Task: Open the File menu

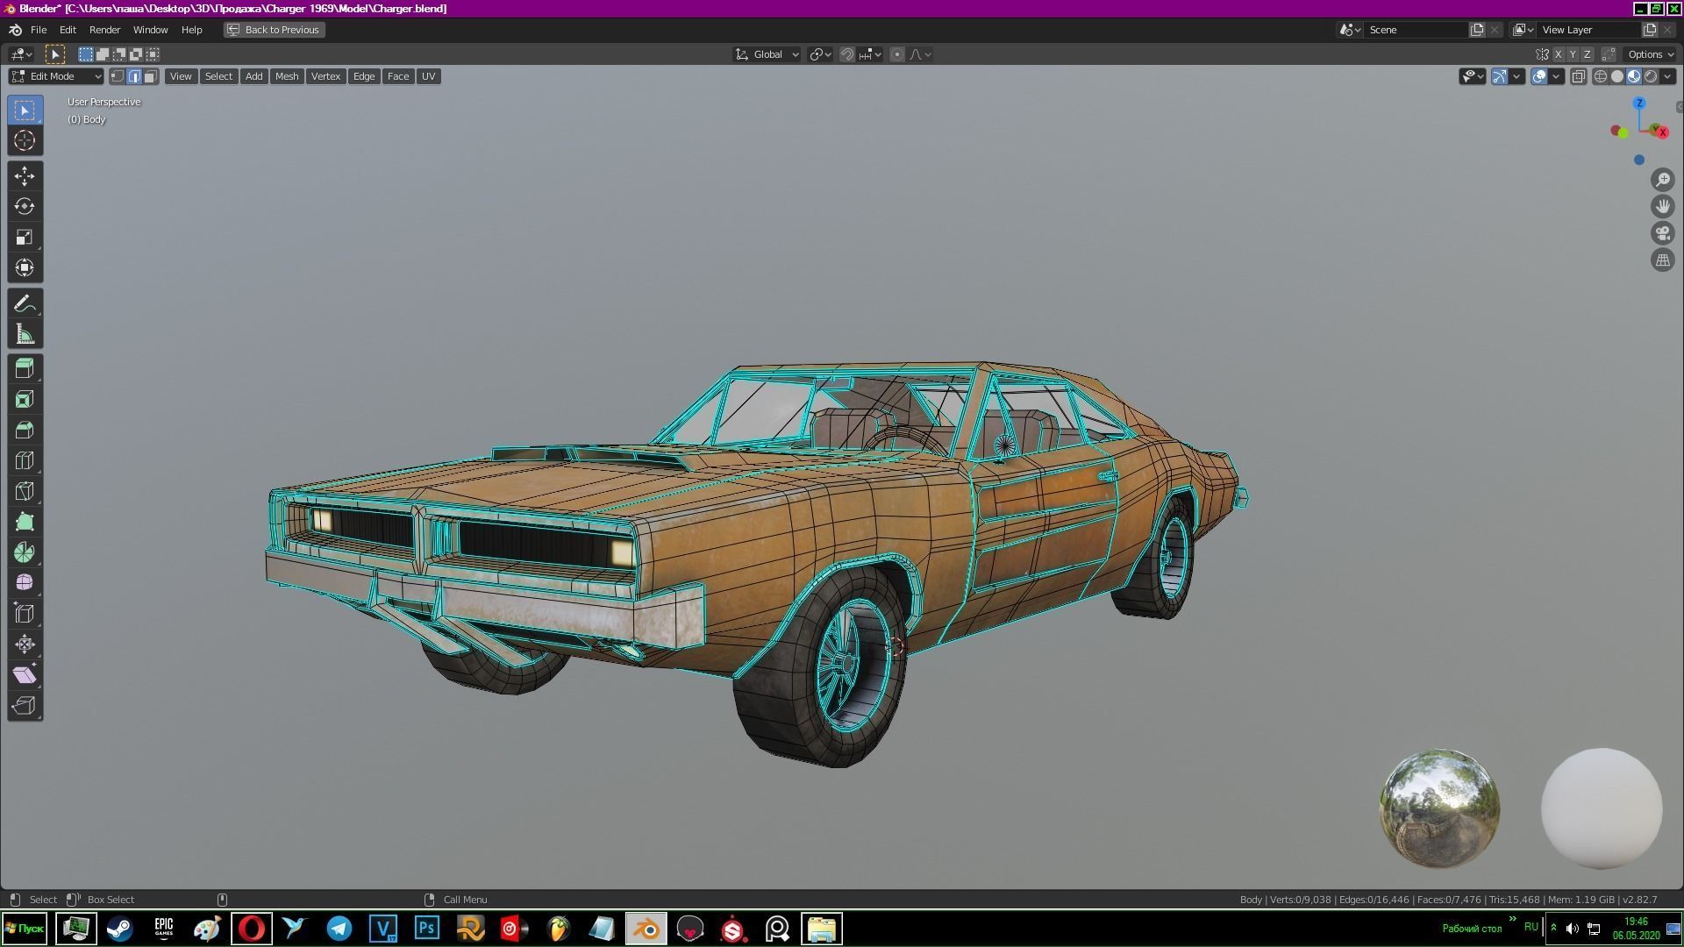Action: tap(39, 30)
